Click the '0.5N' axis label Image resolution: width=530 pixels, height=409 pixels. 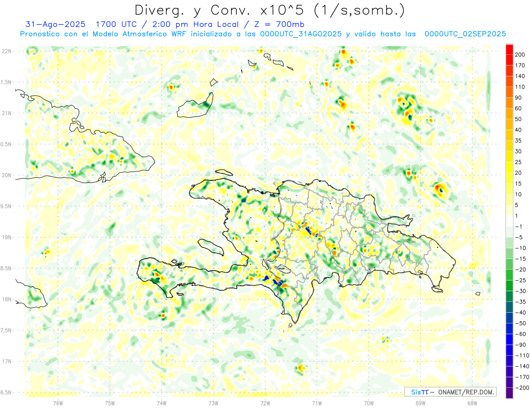pos(7,144)
